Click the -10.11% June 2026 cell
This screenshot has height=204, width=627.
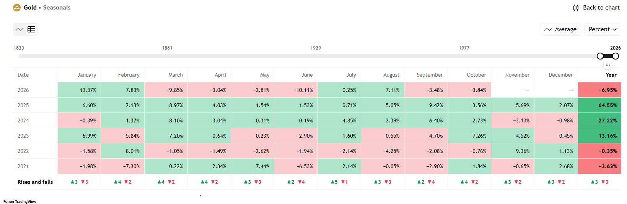pos(296,90)
